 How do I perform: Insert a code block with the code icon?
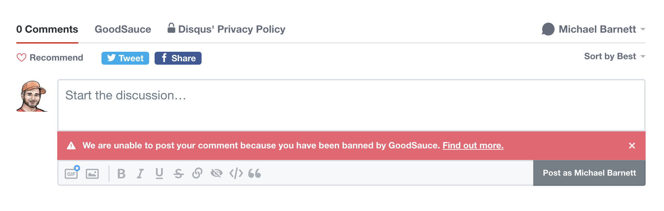click(236, 174)
